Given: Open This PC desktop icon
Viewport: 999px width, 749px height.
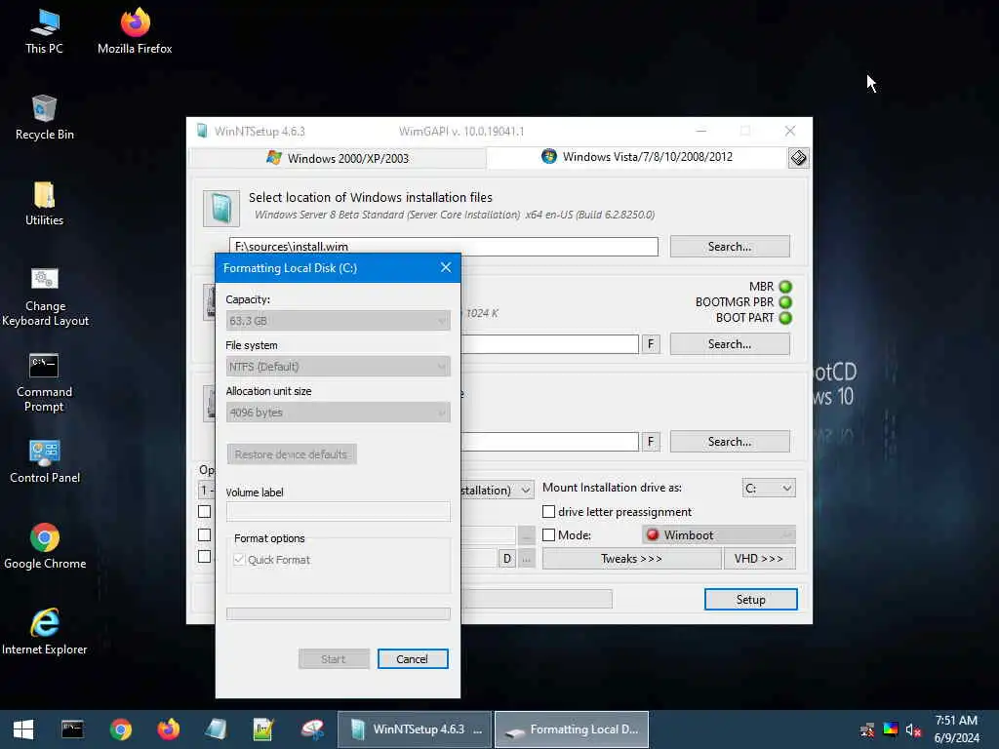Looking at the screenshot, I should 44,32.
